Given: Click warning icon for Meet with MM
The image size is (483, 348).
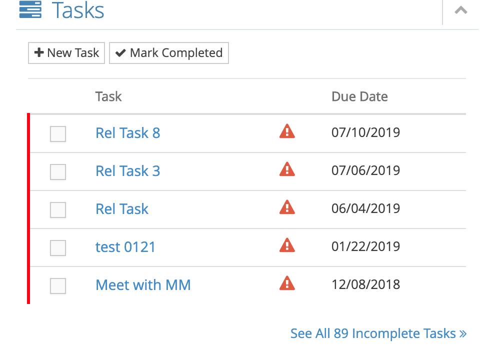Looking at the screenshot, I should (287, 283).
